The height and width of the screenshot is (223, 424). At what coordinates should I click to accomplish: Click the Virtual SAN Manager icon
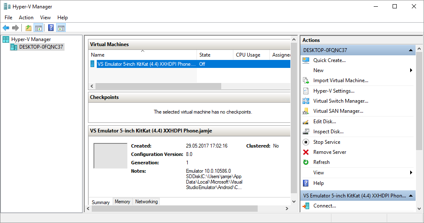click(306, 111)
